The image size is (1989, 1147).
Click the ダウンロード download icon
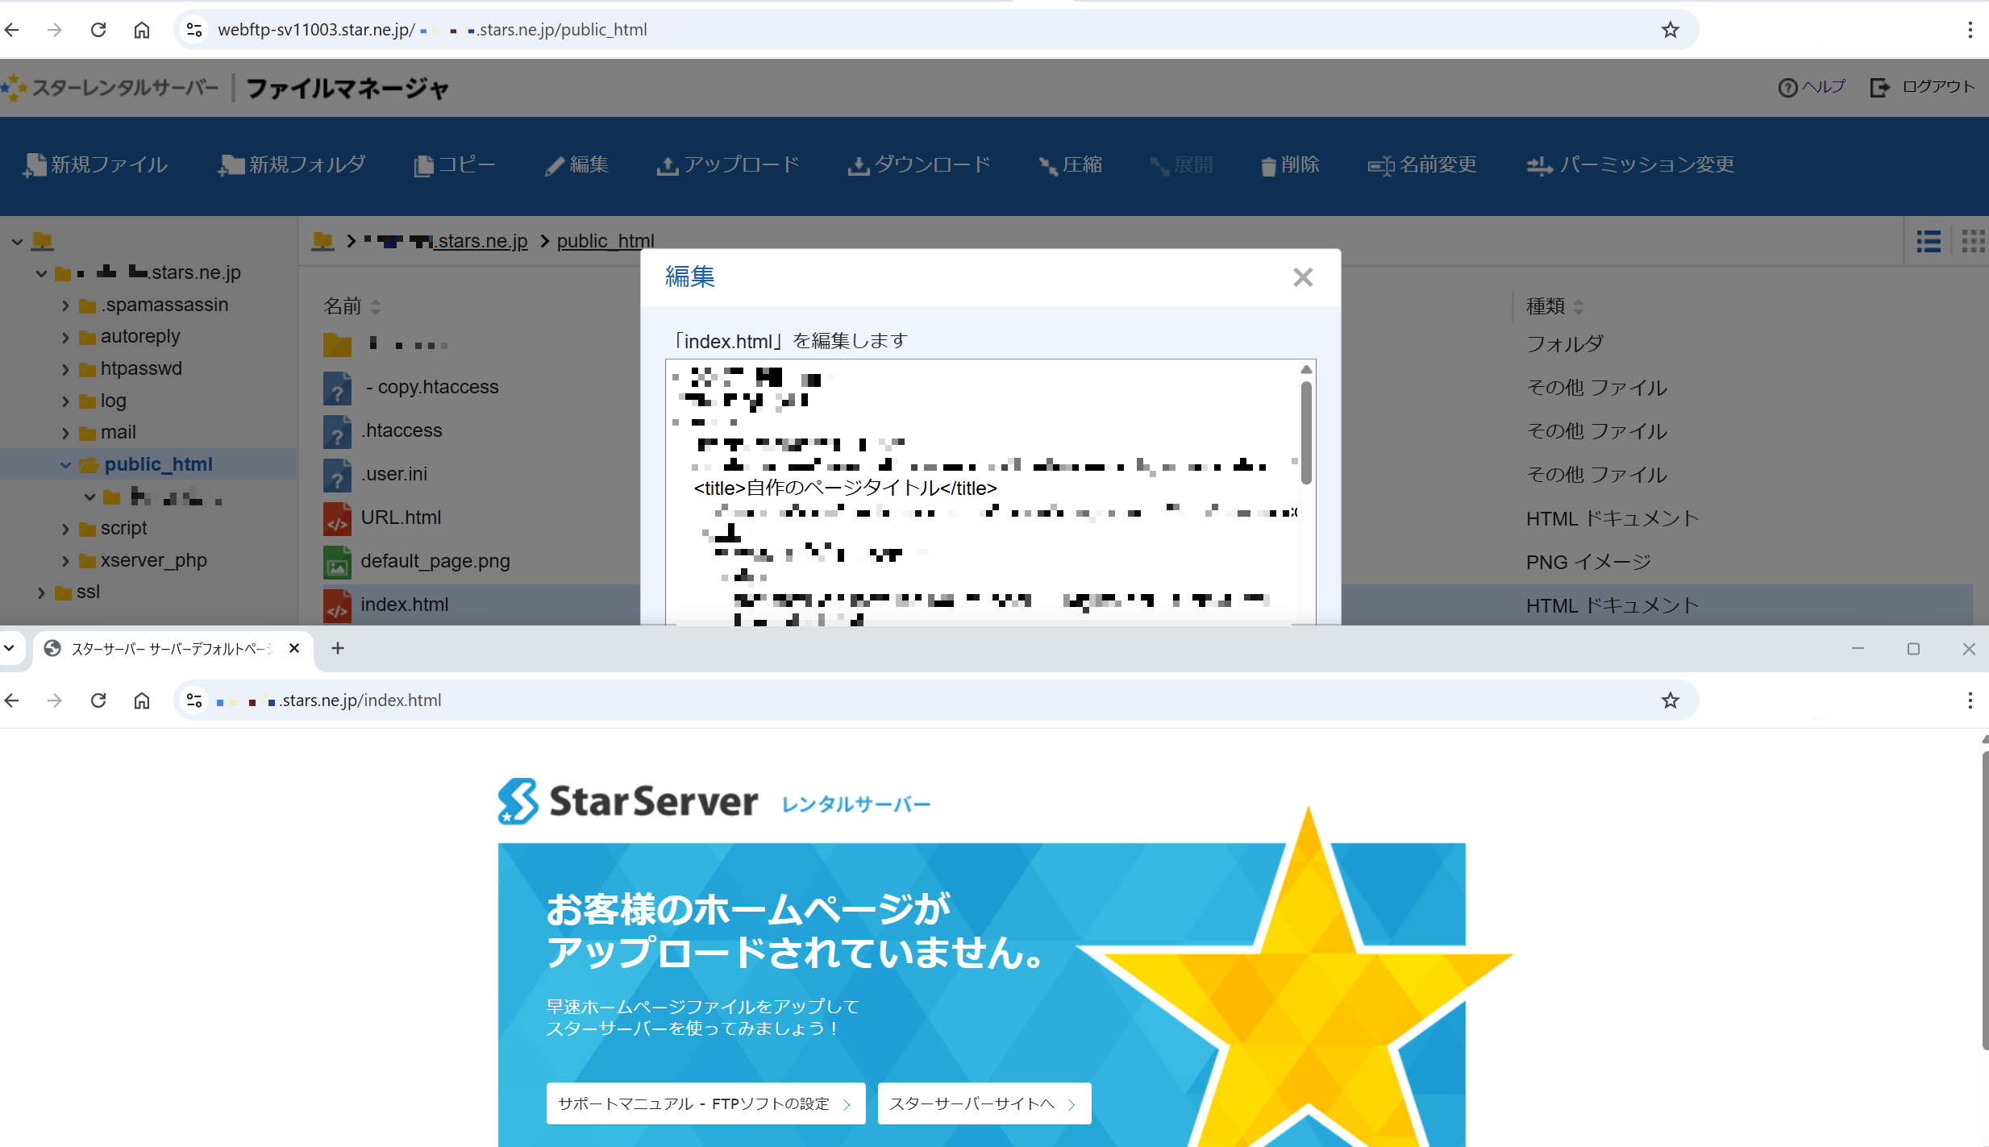coord(859,166)
